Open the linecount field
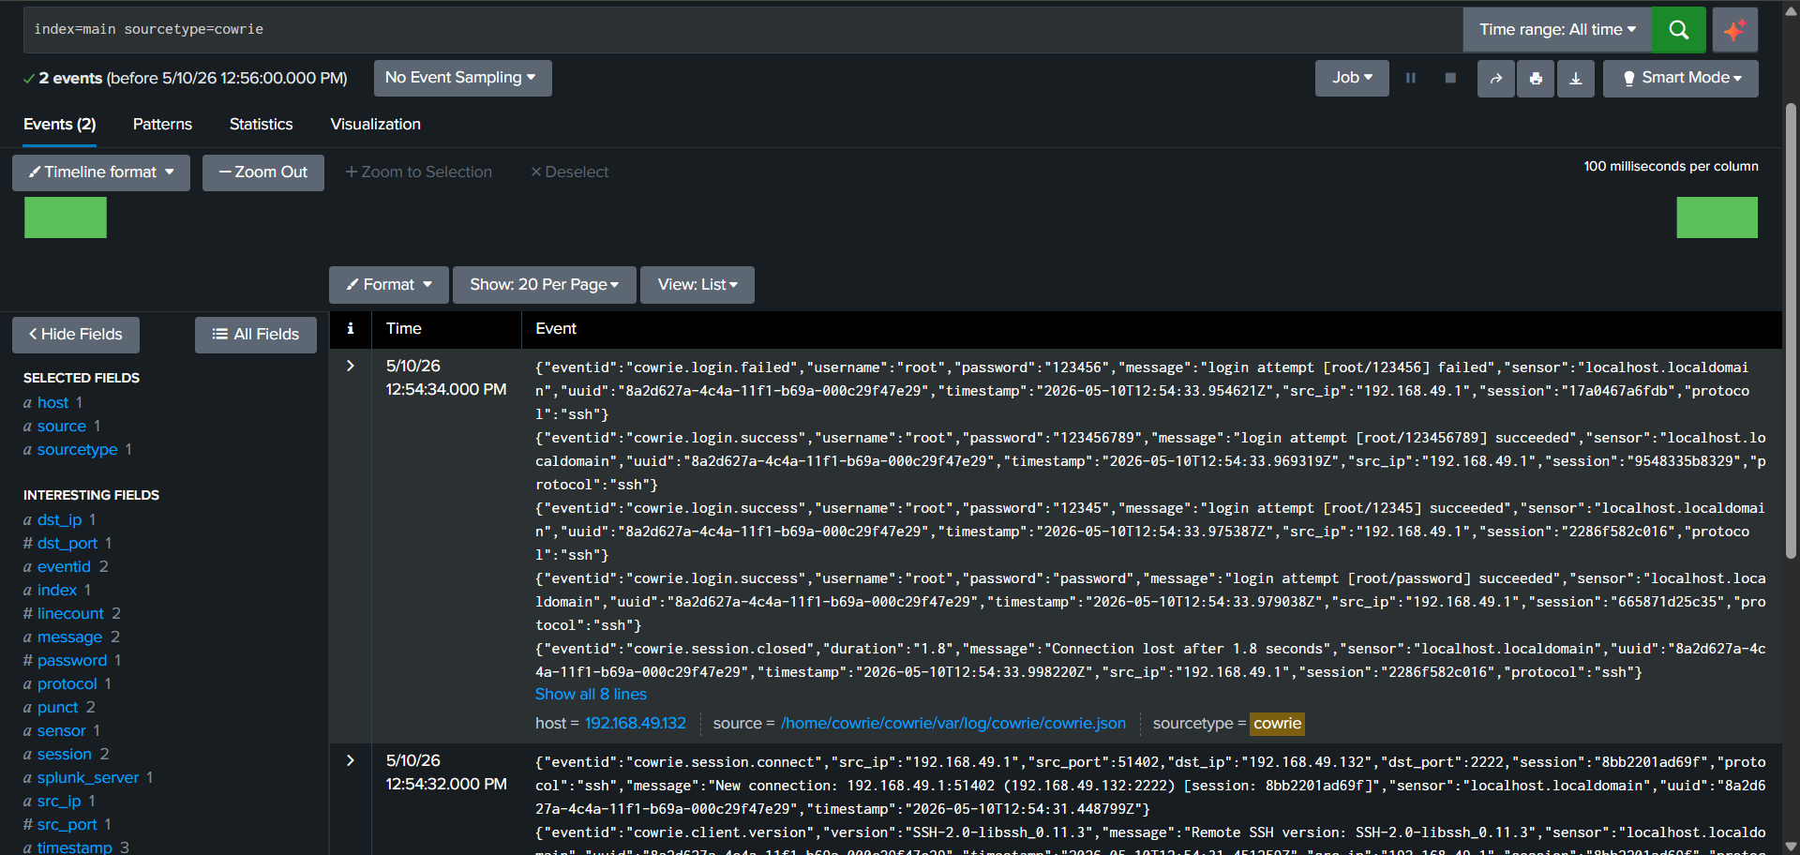The image size is (1800, 855). tap(70, 614)
